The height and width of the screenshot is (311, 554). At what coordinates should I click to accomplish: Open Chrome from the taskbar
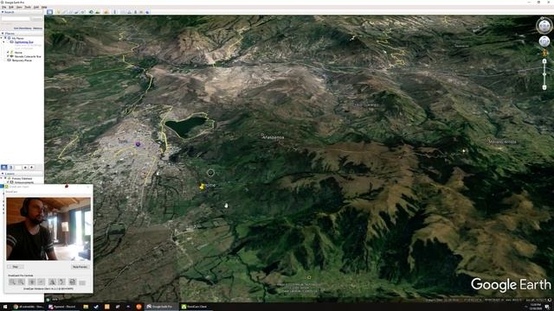[29, 307]
